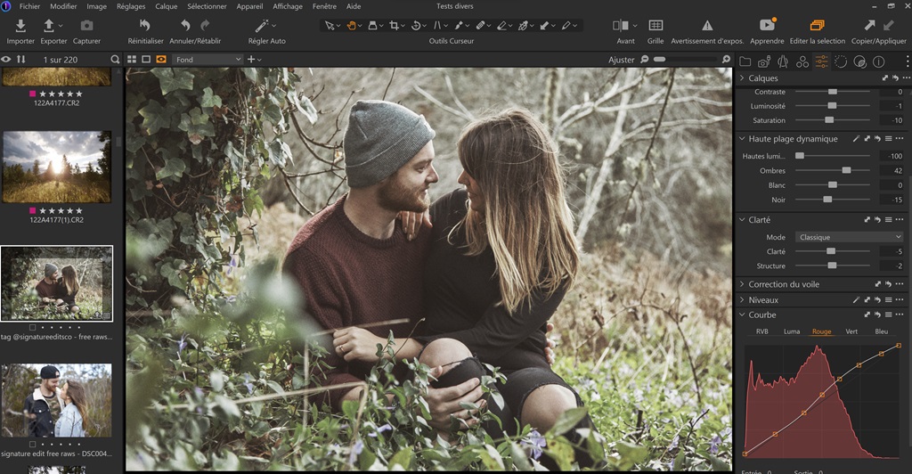The image size is (912, 474).
Task: Toggle Editer la selection
Action: tap(818, 26)
